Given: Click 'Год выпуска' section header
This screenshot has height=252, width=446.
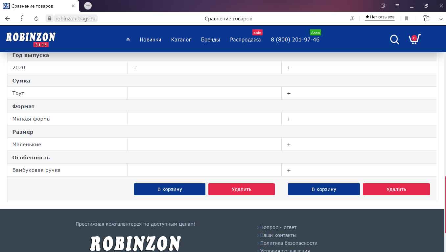Looking at the screenshot, I should (x=31, y=55).
